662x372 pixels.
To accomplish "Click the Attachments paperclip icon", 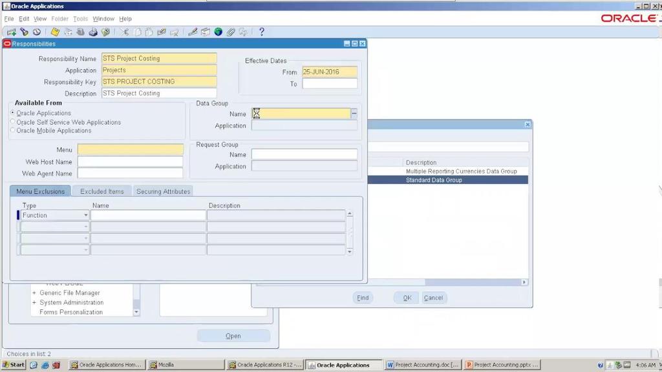I will [231, 32].
